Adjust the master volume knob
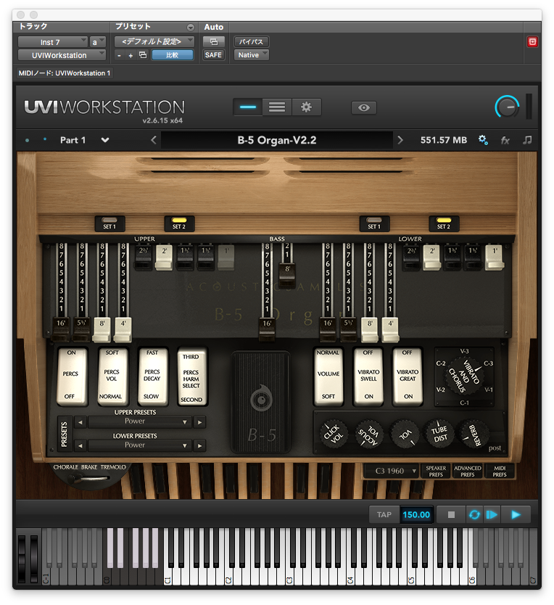 507,107
